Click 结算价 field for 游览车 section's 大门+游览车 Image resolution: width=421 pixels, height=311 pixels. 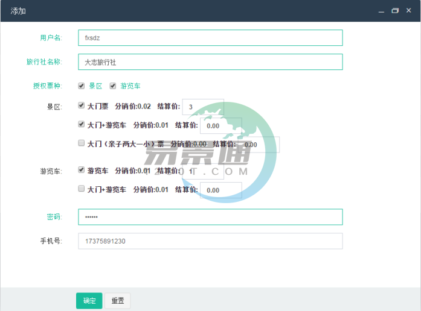[221, 190]
